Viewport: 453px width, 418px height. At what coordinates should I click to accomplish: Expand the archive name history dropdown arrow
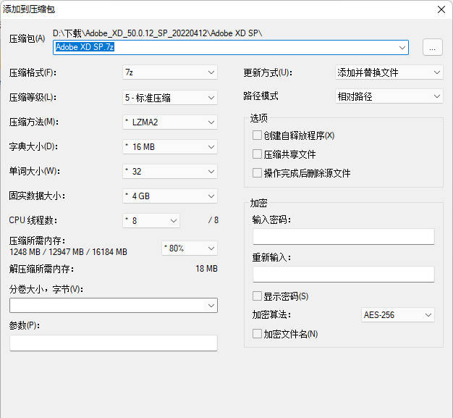402,47
